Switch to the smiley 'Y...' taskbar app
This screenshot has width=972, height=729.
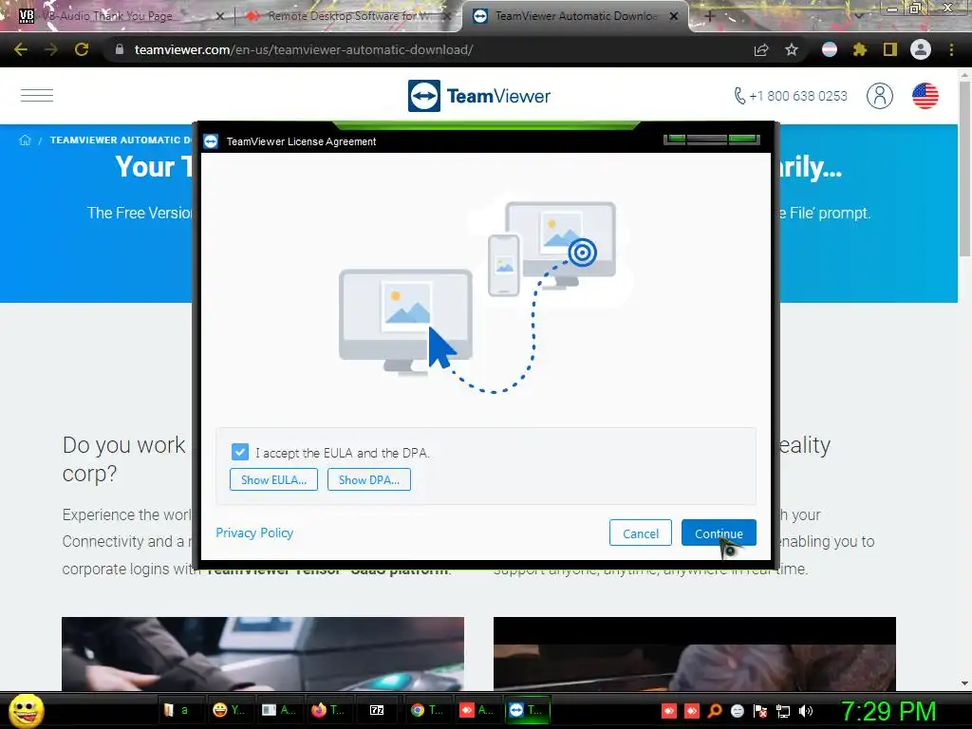click(229, 710)
